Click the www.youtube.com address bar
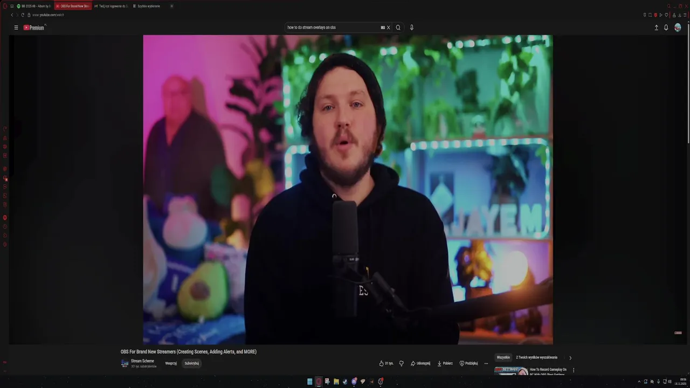This screenshot has height=388, width=690. 48,15
